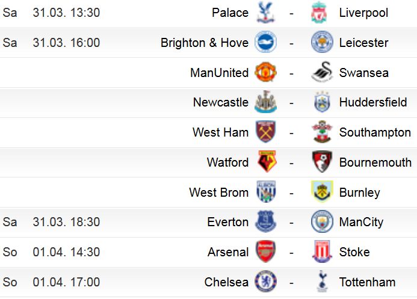Click the Chelsea lion badge
Viewport: 417px width, 299px height.
(265, 281)
